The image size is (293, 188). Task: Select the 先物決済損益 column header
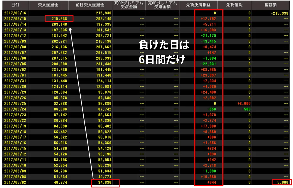coord(199,5)
